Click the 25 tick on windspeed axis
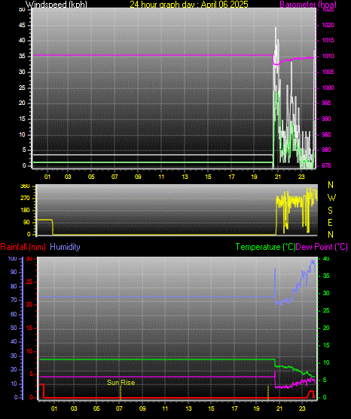 [x=22, y=88]
